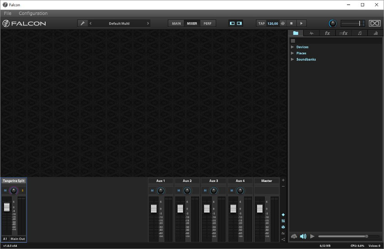Adjust the main volume slider in header
This screenshot has width=384, height=249.
pyautogui.click(x=353, y=23)
